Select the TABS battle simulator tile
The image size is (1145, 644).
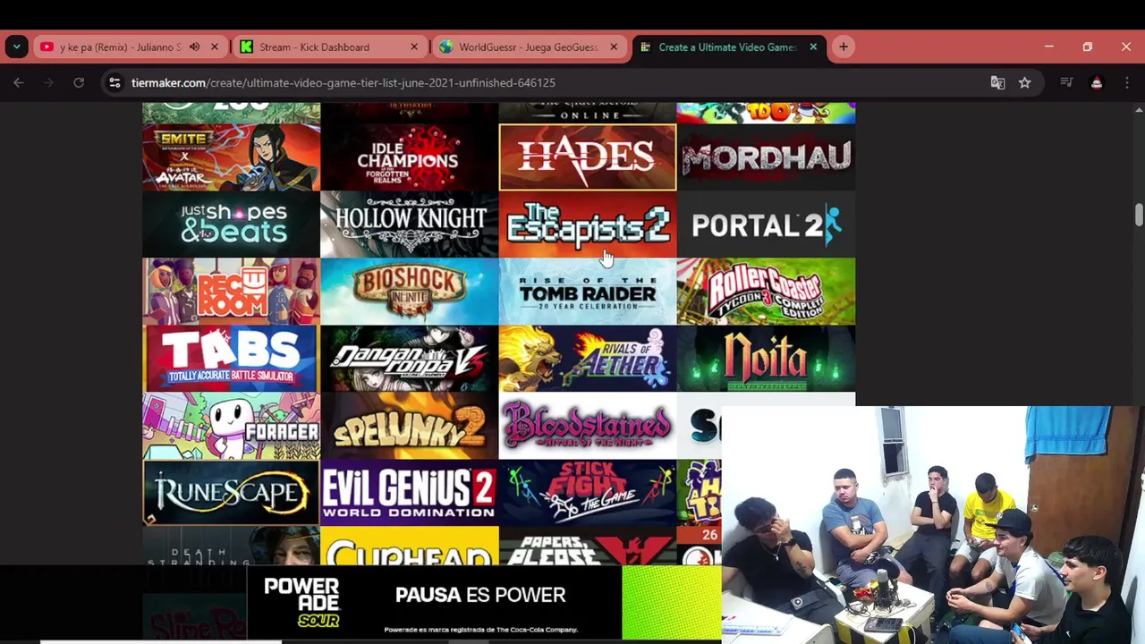231,359
